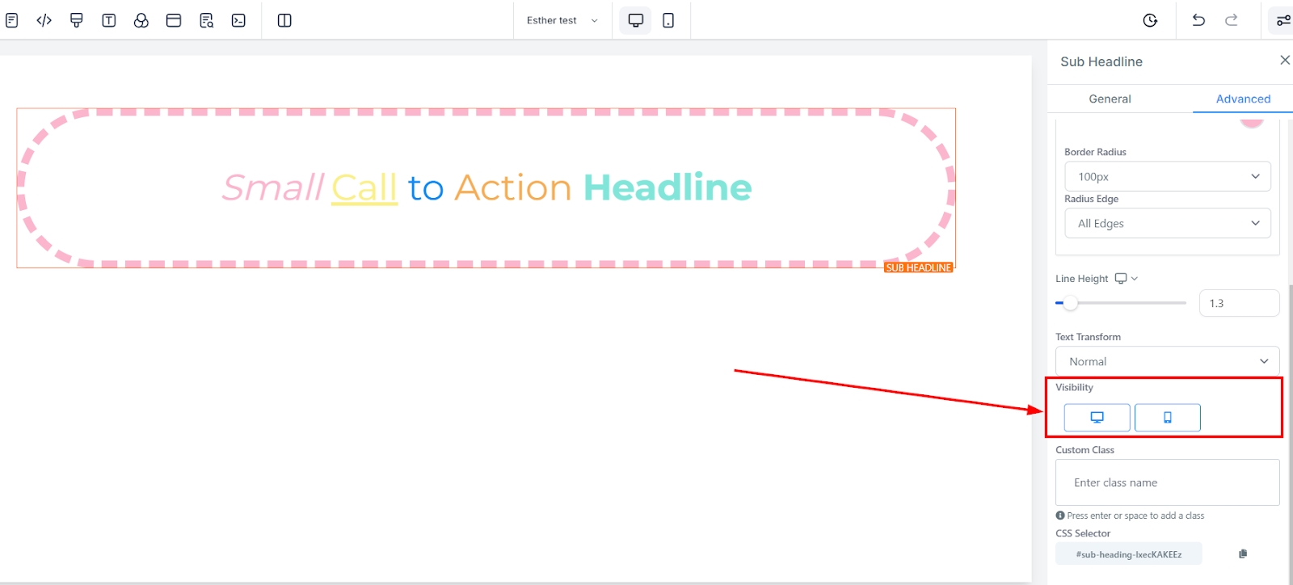Open the paint brush styles icon
Viewport: 1293px width, 585px height.
77,20
